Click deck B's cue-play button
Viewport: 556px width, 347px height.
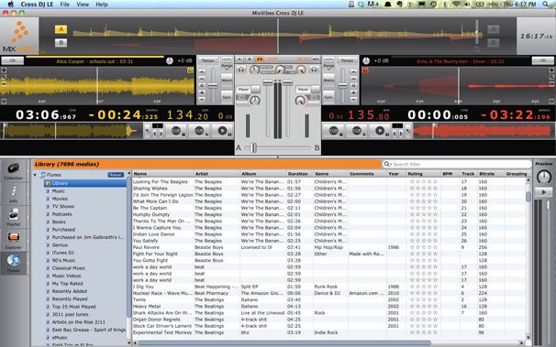357,131
